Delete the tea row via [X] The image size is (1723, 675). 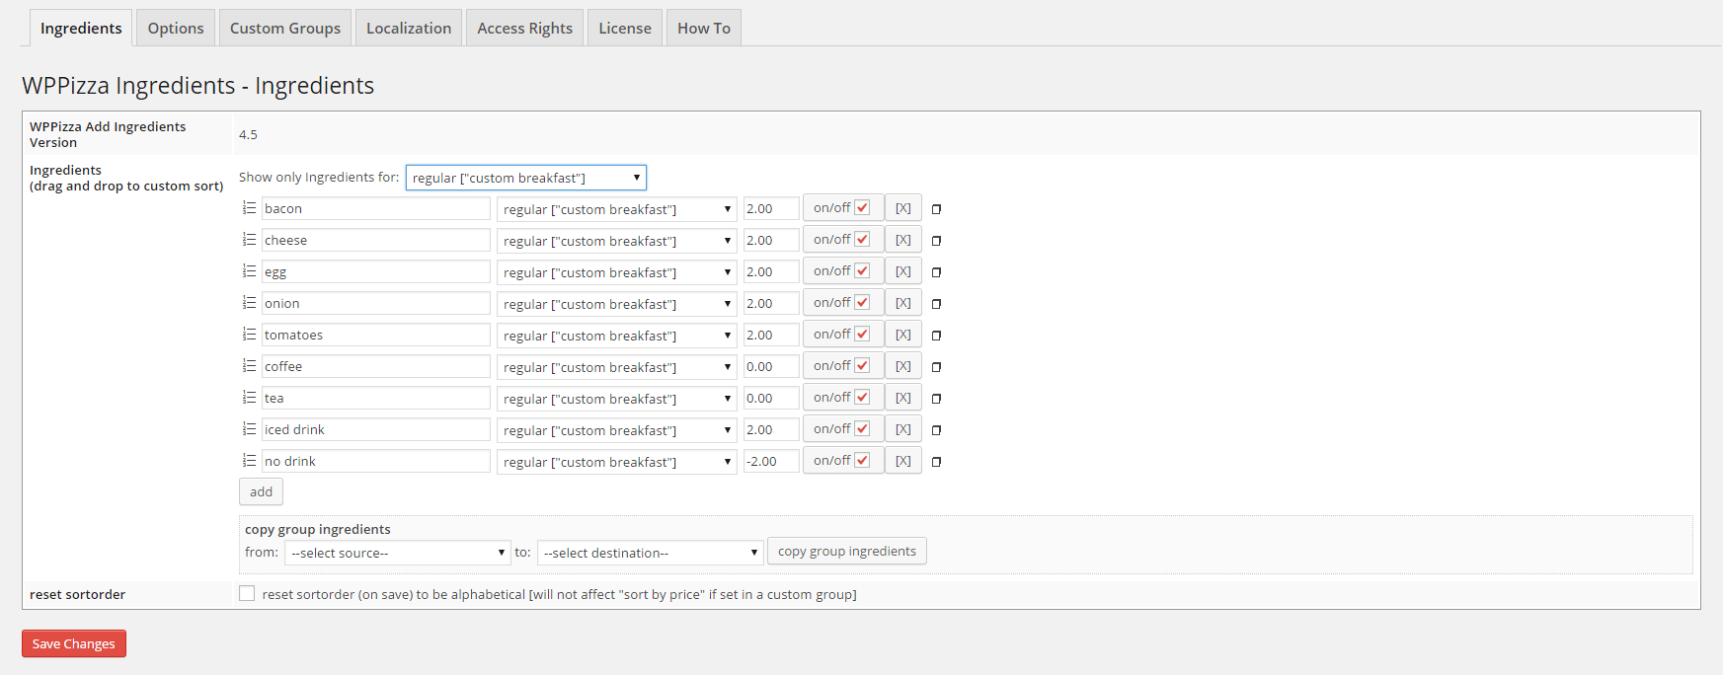coord(903,398)
